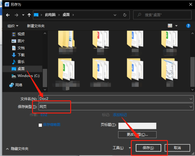Expand the 文件名 dropdown arrow
This screenshot has height=156, width=195.
191,99
